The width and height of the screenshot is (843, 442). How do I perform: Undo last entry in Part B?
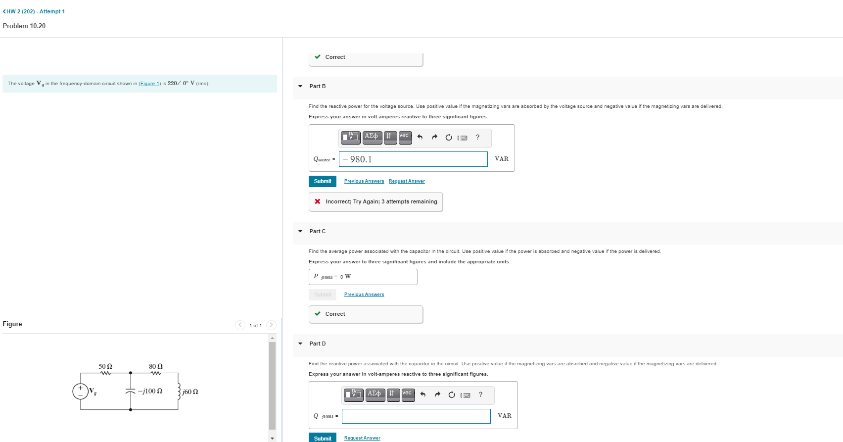point(420,137)
